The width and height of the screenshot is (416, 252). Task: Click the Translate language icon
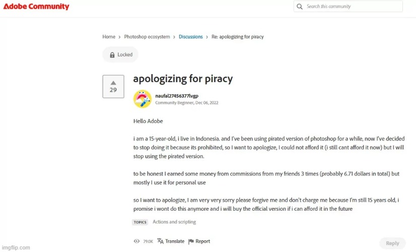coord(160,241)
